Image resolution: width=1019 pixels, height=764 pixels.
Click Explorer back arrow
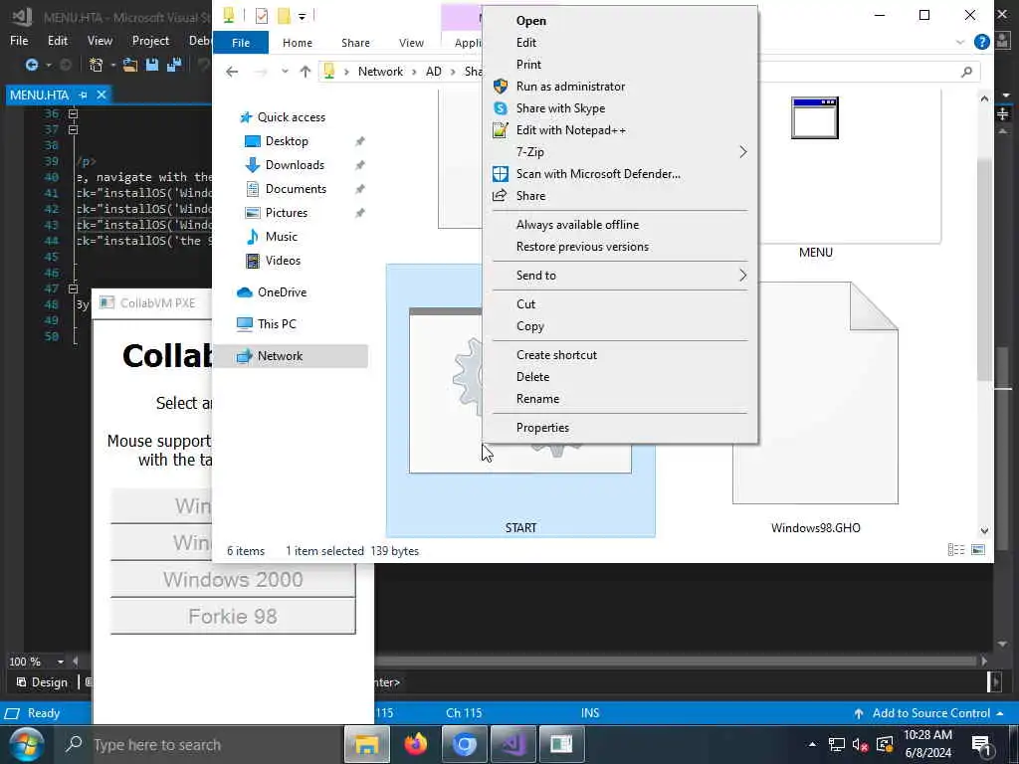(232, 72)
